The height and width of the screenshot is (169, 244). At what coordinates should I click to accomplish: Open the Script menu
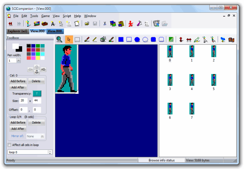(67, 16)
